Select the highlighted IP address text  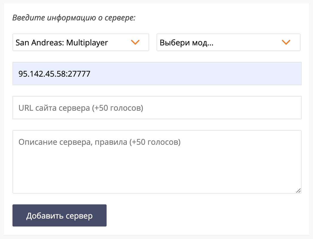pos(54,74)
